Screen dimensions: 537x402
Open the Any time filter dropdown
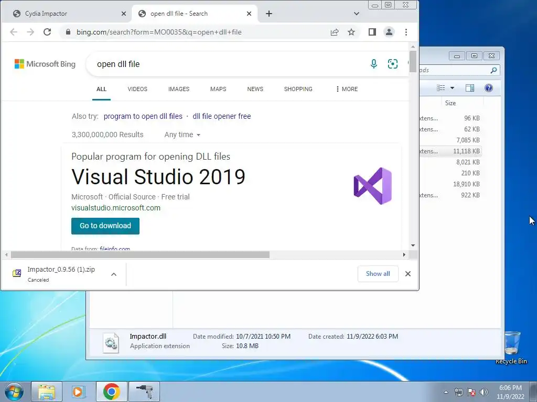point(182,135)
